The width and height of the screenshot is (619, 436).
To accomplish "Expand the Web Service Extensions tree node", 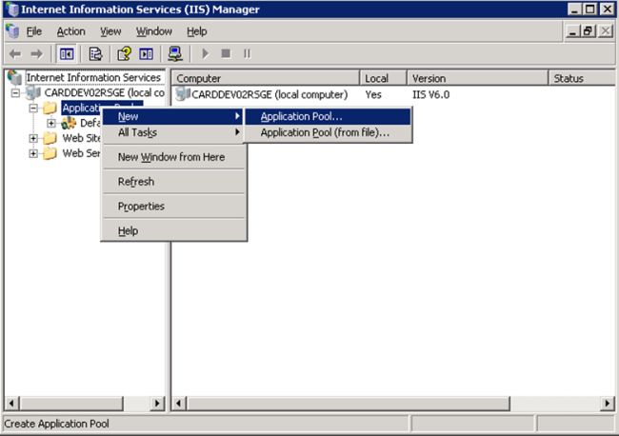I will (x=33, y=153).
